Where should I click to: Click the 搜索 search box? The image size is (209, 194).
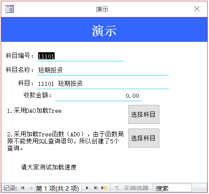[173, 188]
